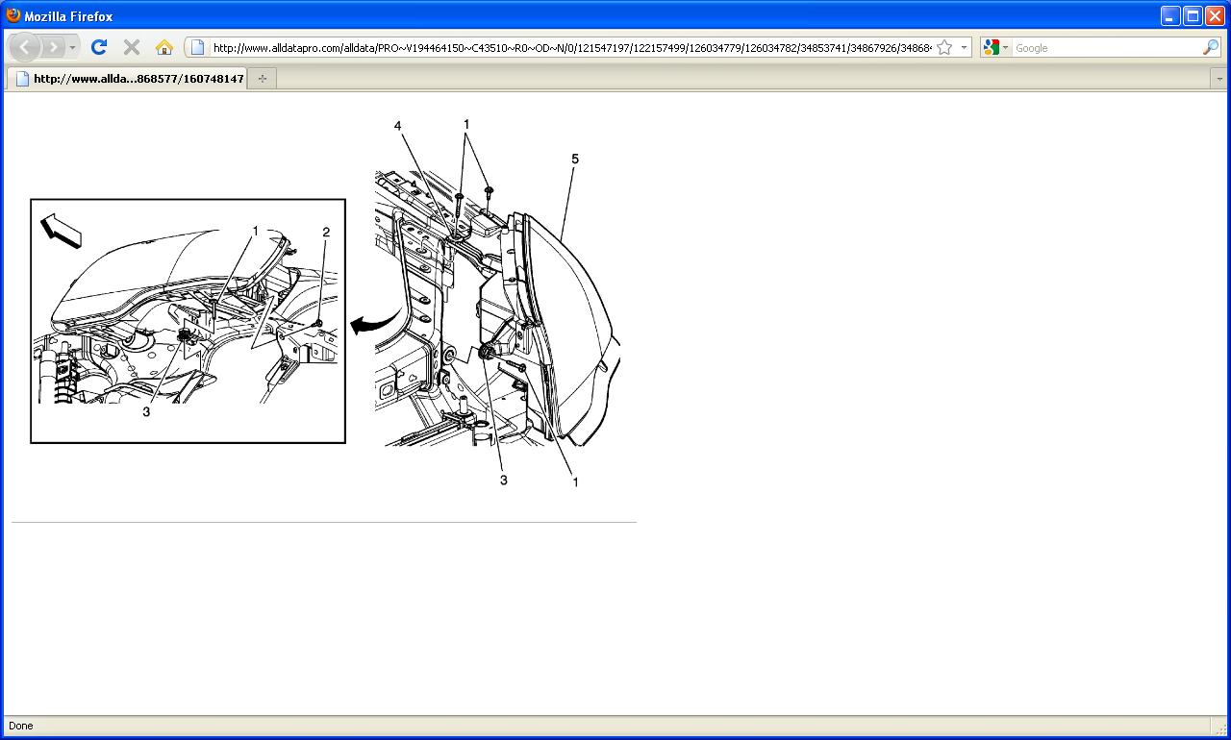This screenshot has height=740, width=1231.
Task: Bookmark this page with the star icon
Action: pos(944,47)
